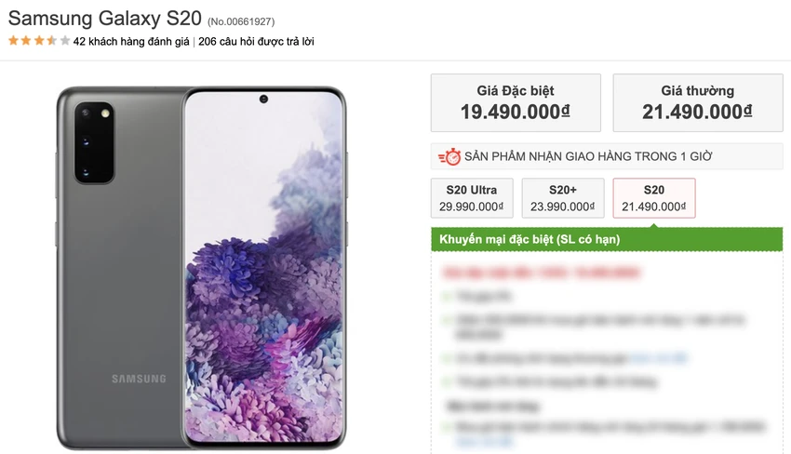Image resolution: width=791 pixels, height=454 pixels.
Task: Open the 42 khách hàng đánh giá link
Action: [131, 41]
